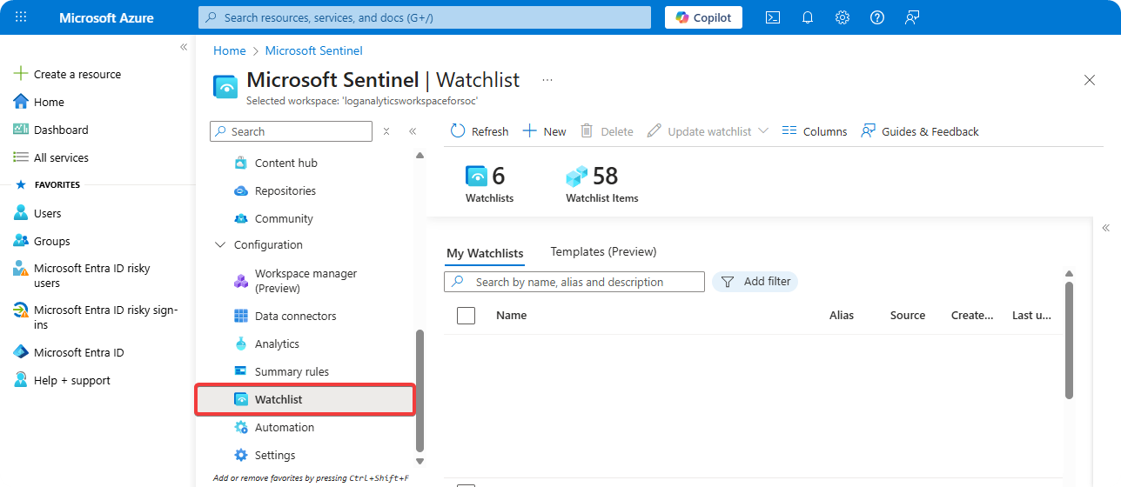Click the Help question mark icon
The image size is (1121, 487).
877,17
